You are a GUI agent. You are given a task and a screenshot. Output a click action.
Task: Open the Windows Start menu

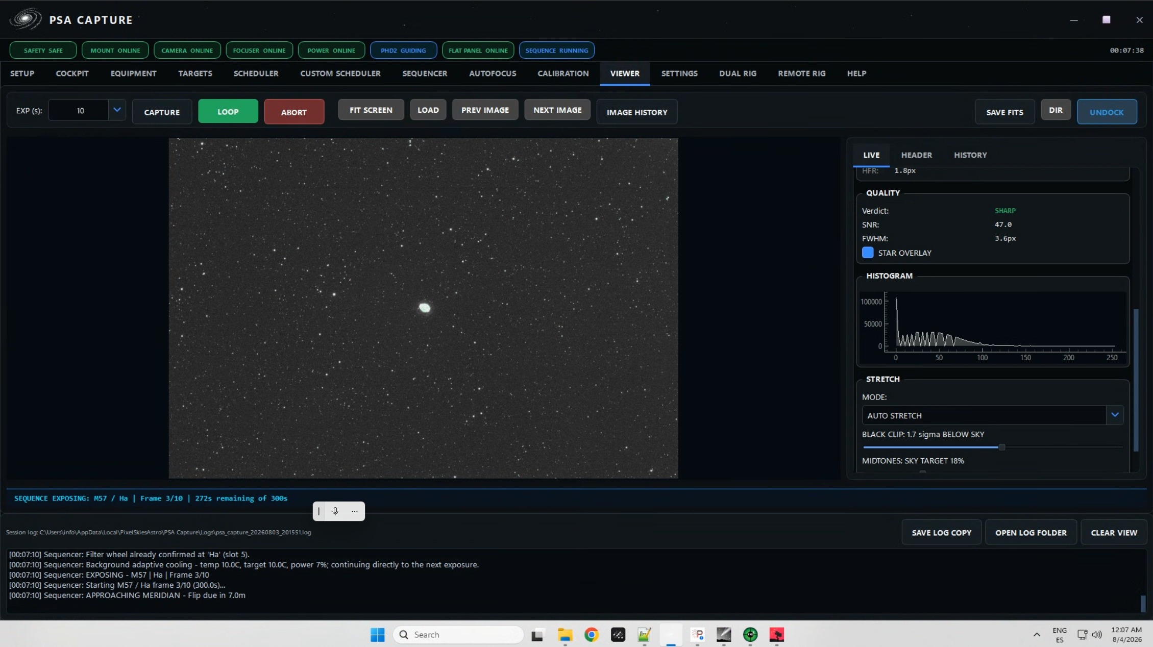pyautogui.click(x=378, y=634)
